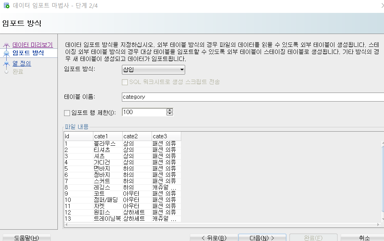384x241 pixels.
Task: Click the 테이블 이름 field containing category
Action: point(253,97)
